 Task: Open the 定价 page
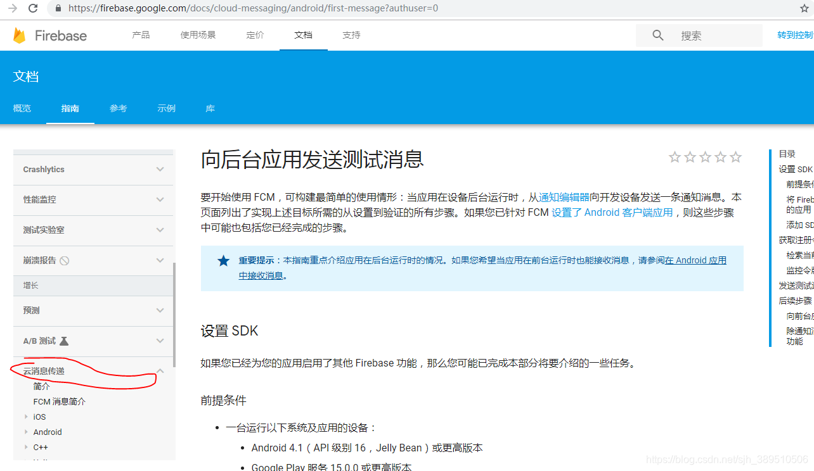click(255, 35)
